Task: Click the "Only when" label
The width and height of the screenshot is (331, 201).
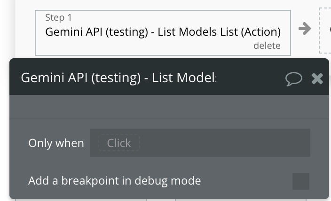Action: (x=56, y=143)
